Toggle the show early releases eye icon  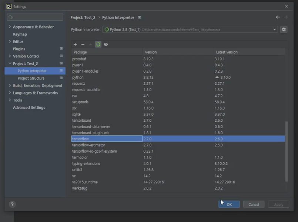106,44
